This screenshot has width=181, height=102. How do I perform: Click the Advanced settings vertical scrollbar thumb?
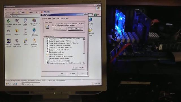(84, 47)
